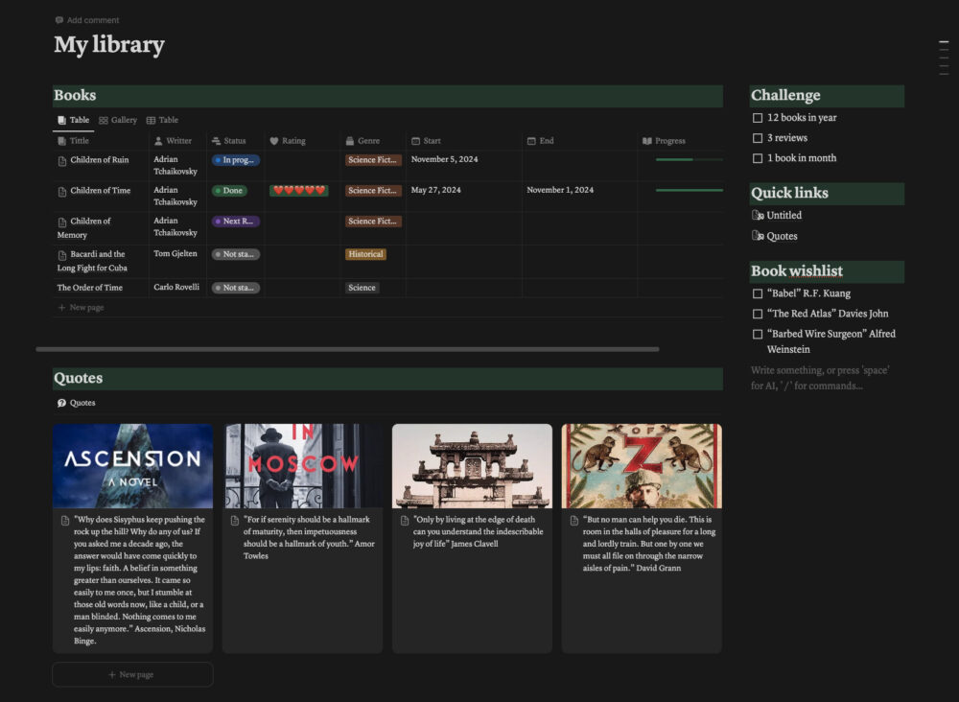Check off "Babel" R.F. Kuang in Book wishlist

pyautogui.click(x=757, y=292)
